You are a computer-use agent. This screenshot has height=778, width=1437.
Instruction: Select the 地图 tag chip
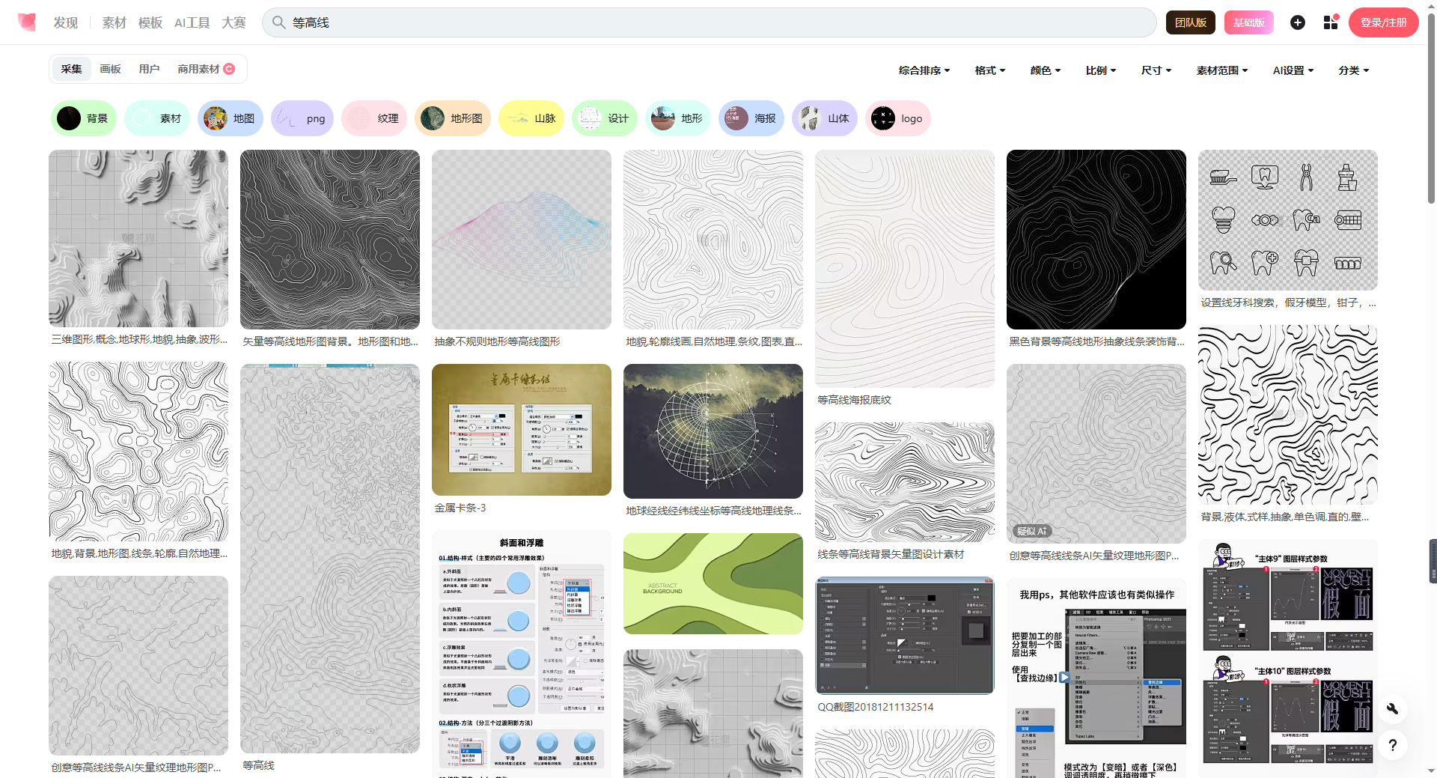click(230, 118)
